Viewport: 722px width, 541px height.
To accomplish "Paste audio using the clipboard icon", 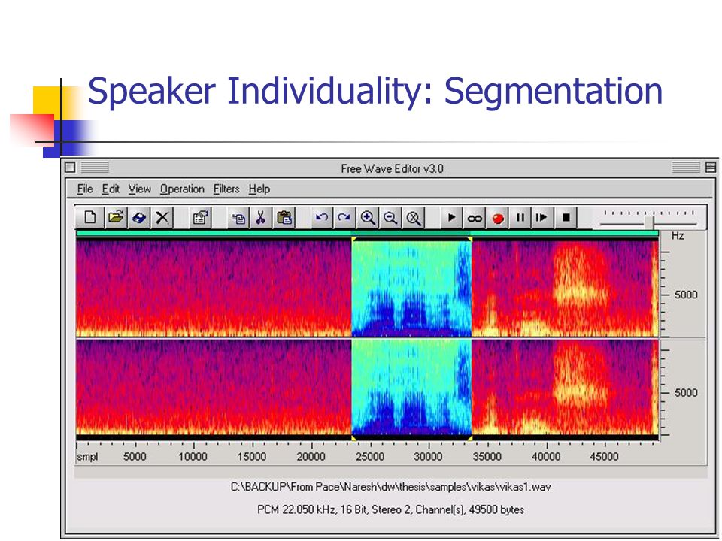I will (x=284, y=217).
